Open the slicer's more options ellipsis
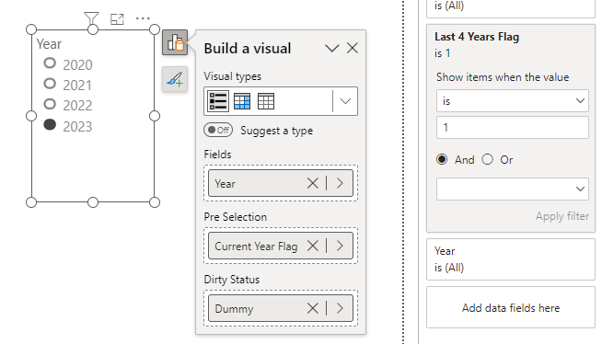The height and width of the screenshot is (344, 602). (x=143, y=18)
